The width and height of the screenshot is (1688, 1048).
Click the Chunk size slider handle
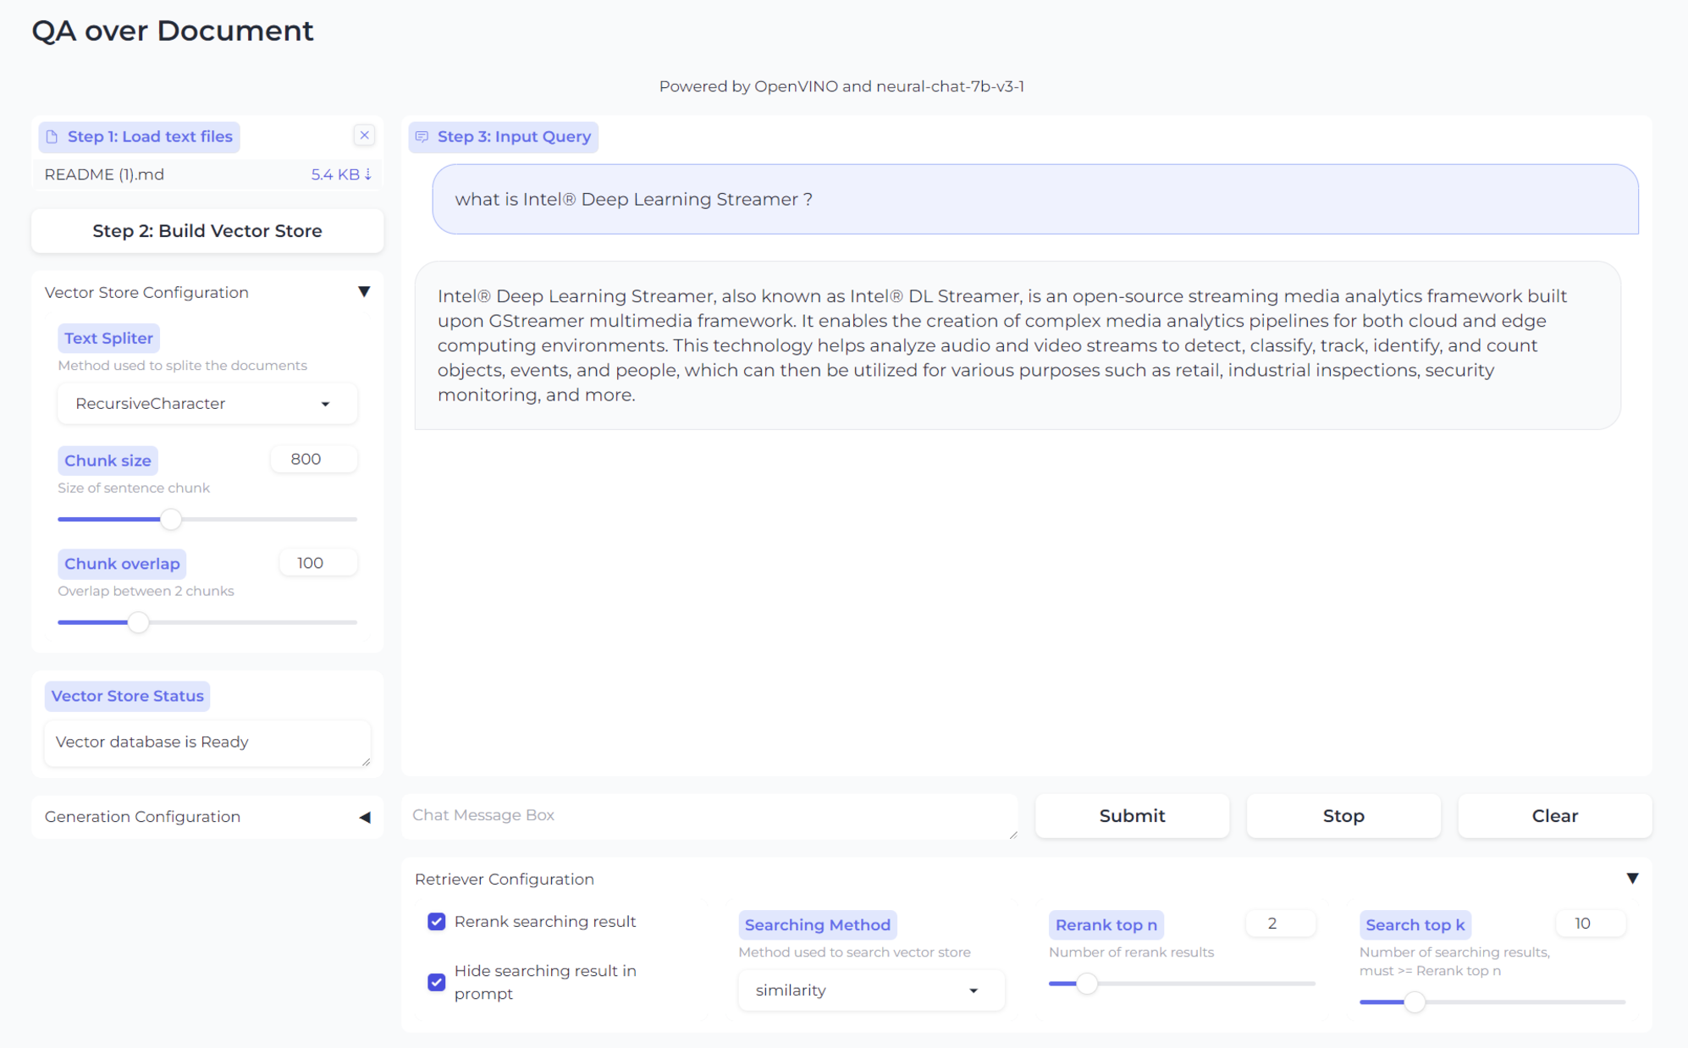[x=171, y=519]
